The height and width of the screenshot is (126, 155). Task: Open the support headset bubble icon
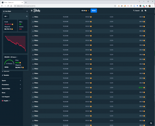151,123
